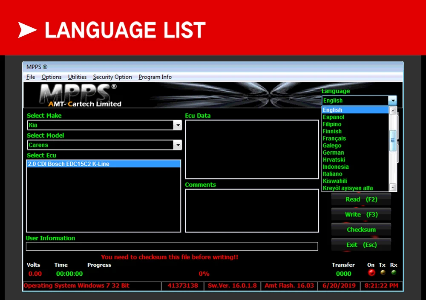The width and height of the screenshot is (426, 300).
Task: Collapse the Language dropdown arrow
Action: [393, 101]
